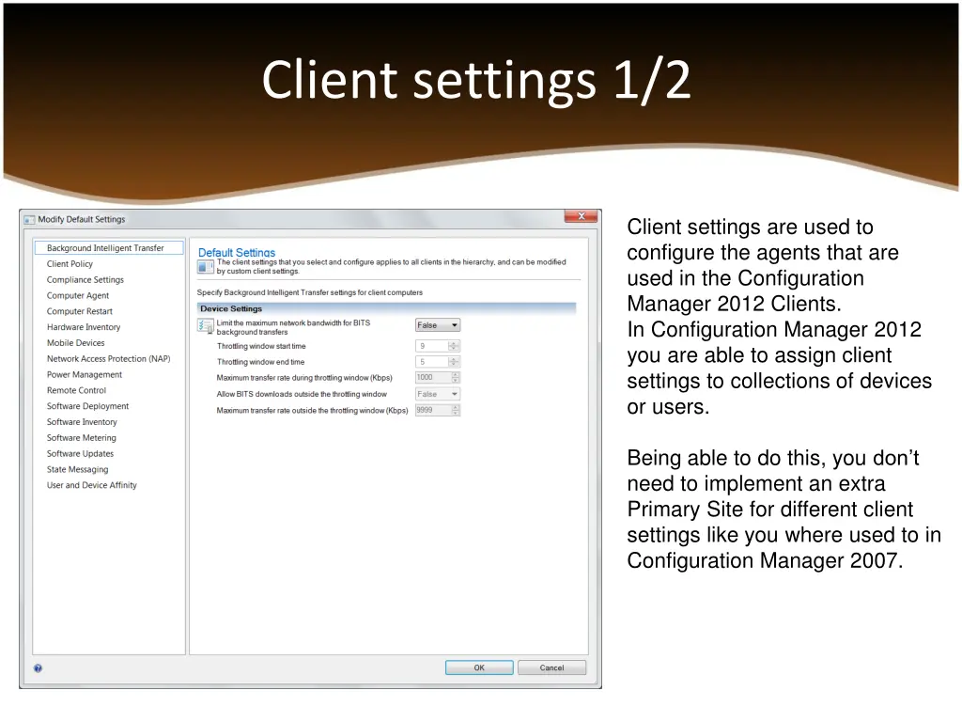Click the transfer rate during throttling stepper

[x=456, y=378]
